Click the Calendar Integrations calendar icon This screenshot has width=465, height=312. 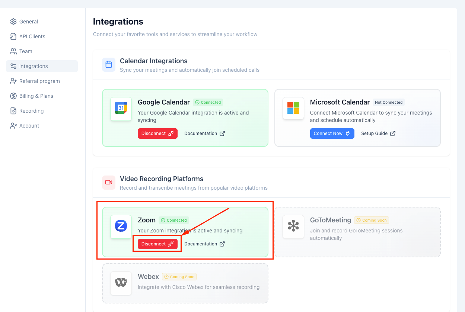[x=108, y=65]
